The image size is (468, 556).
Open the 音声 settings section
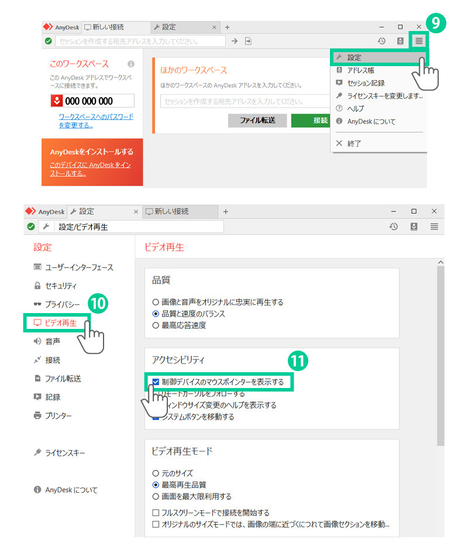(x=52, y=341)
